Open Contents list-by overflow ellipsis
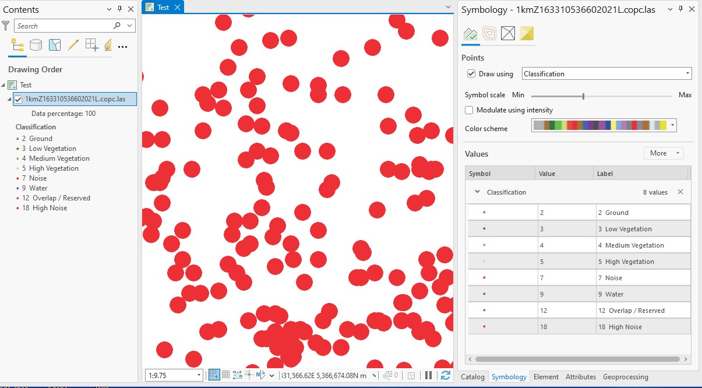702x388 pixels. (x=122, y=47)
